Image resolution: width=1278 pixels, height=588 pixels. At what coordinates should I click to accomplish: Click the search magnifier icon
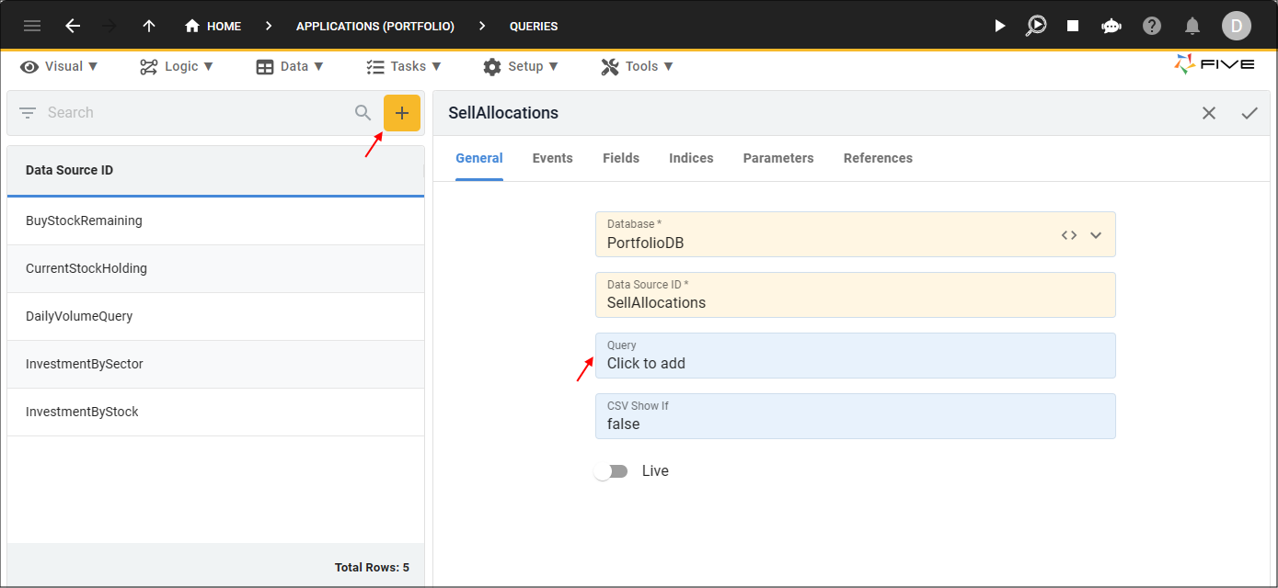click(363, 113)
